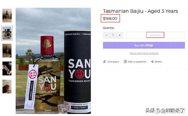The width and height of the screenshot is (188, 116).
Task: Click the $188.00 price label
Action: click(x=110, y=18)
